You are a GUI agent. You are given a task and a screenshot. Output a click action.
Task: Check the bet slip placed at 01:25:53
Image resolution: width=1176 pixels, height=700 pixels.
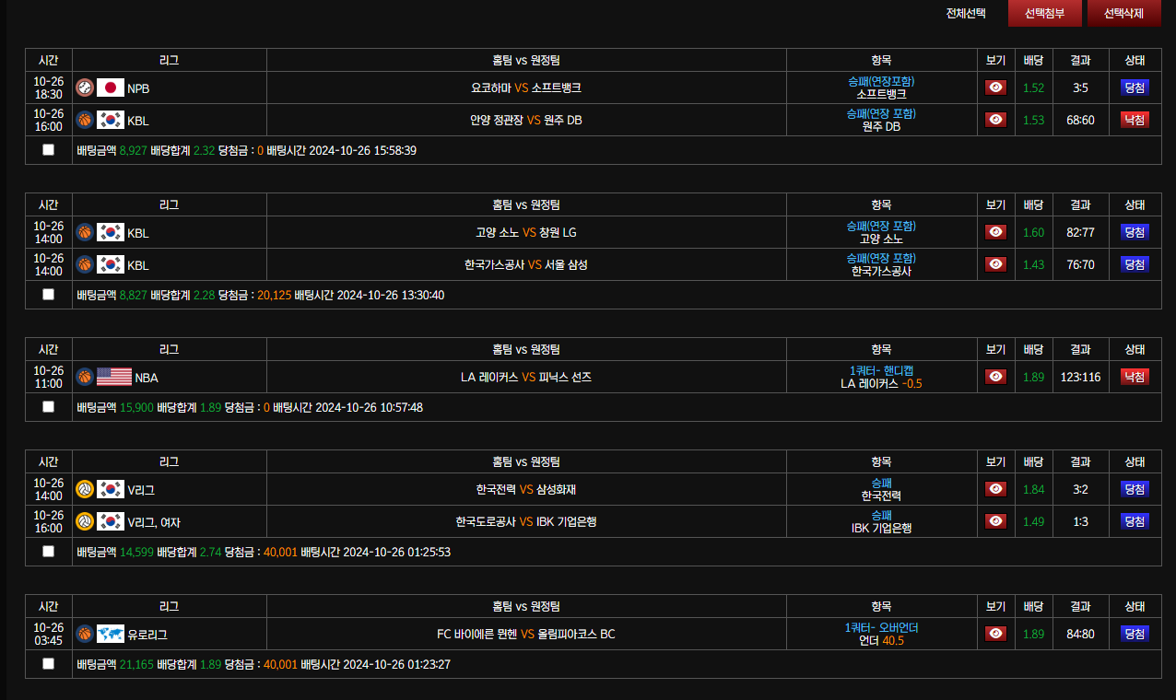point(49,552)
